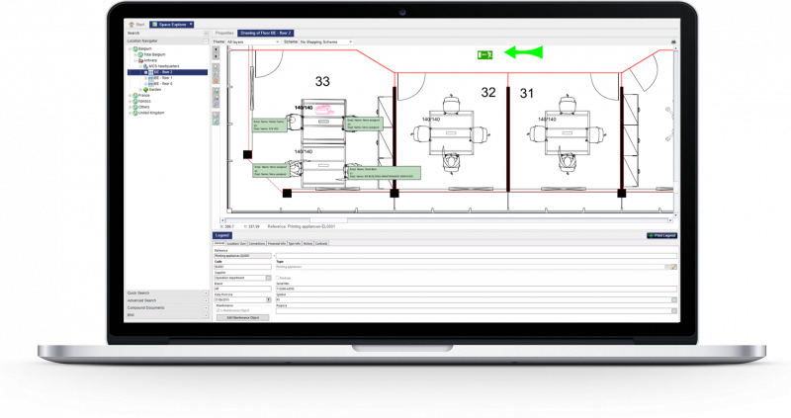This screenshot has height=418, width=791.
Task: Collapse the Location Navigator panel
Action: point(206,41)
